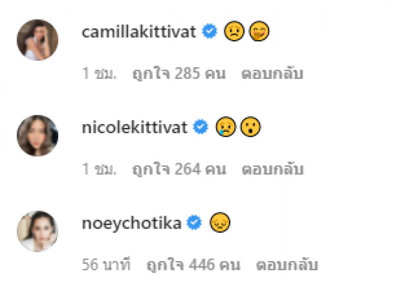Screen dimensions: 405x287
Task: Click verified badge next to noeychotika
Action: pos(194,222)
